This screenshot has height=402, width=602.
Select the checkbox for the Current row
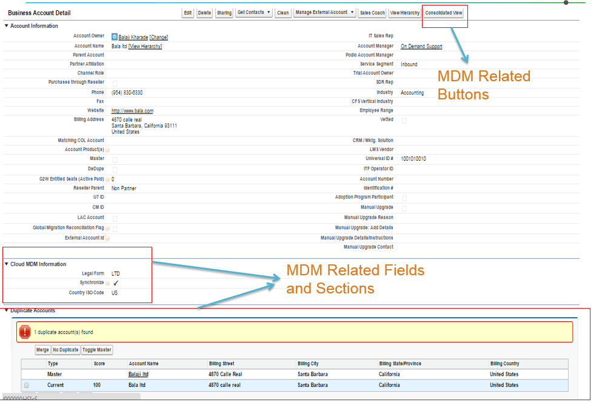pos(26,385)
